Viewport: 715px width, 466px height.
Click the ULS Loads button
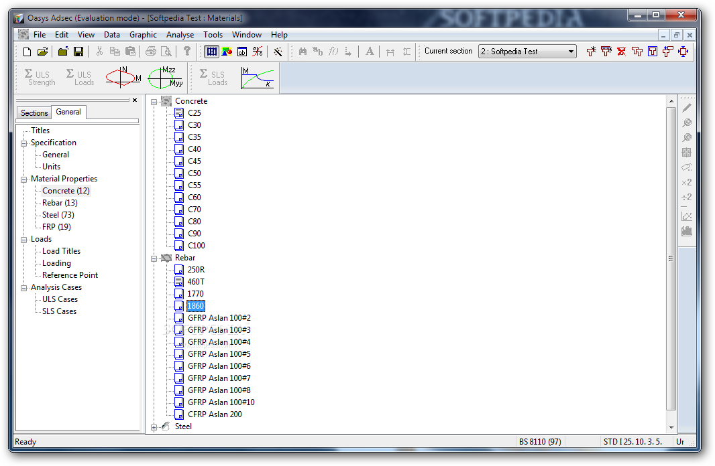(x=80, y=77)
